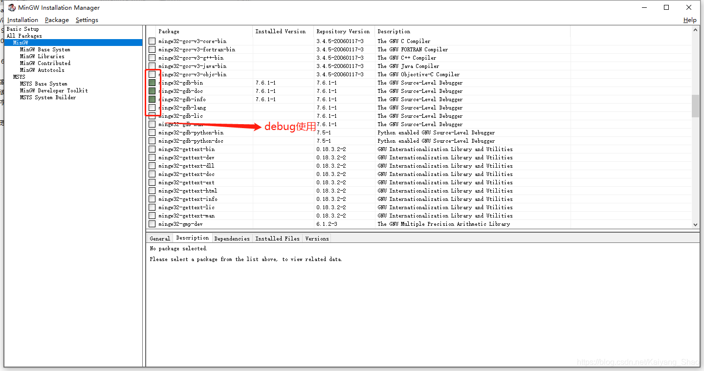Image resolution: width=704 pixels, height=371 pixels.
Task: Select the mingw32-gdb-python-bin package name
Action: pos(191,132)
